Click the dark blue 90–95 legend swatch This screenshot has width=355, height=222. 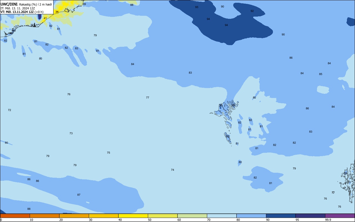coord(281,216)
